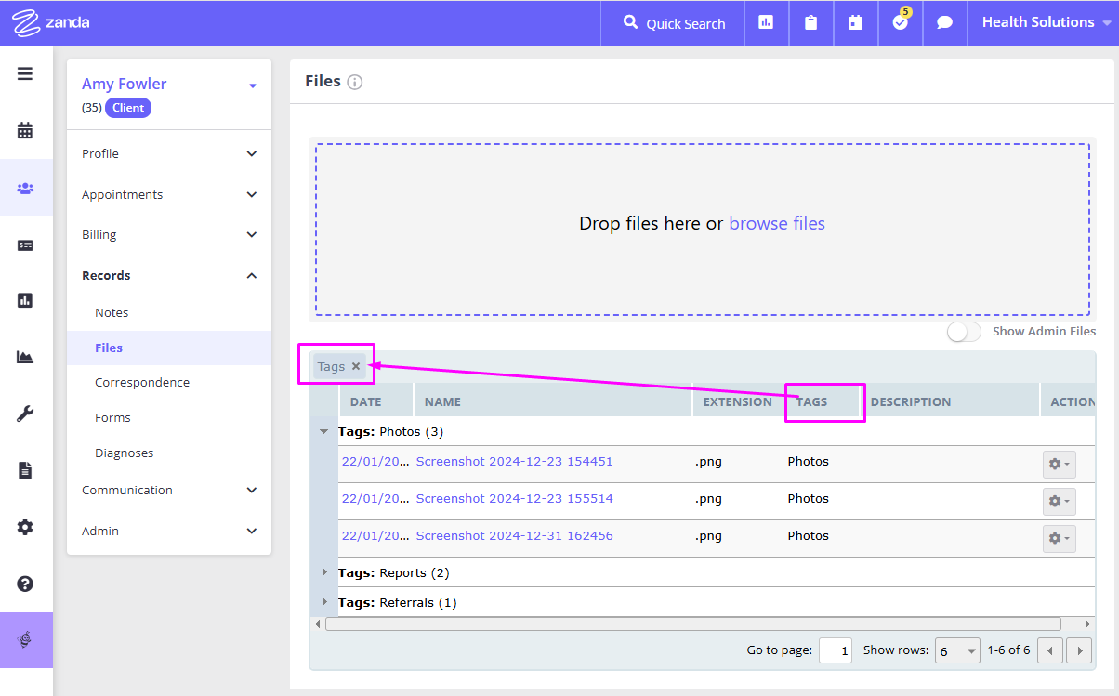Open the chat bubble icon in the top bar
This screenshot has width=1119, height=696.
click(944, 23)
